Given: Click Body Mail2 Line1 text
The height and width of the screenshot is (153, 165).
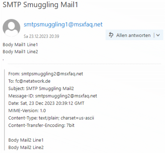Looking at the screenshot, I should [x=26, y=140].
